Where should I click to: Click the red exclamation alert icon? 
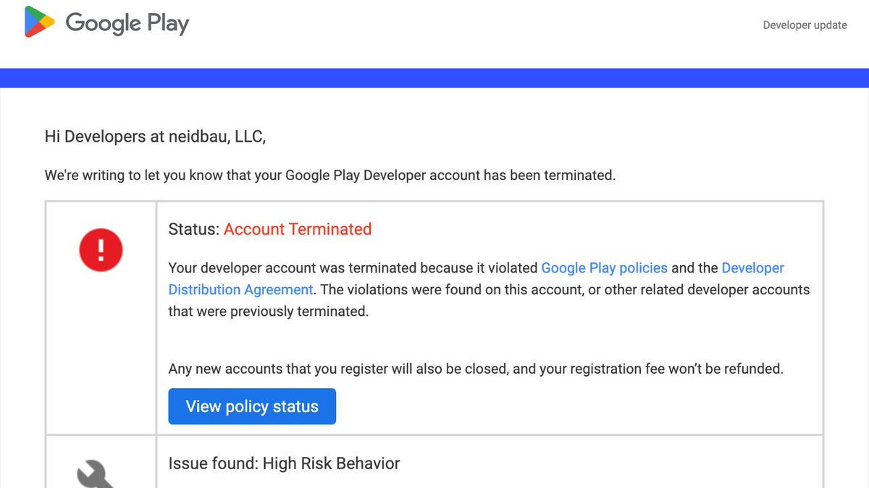(x=101, y=250)
